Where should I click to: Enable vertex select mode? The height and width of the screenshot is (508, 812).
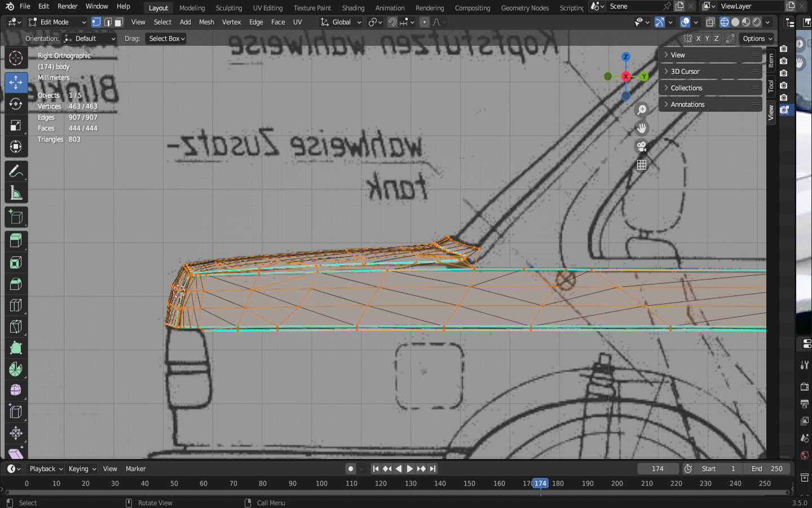click(x=96, y=22)
